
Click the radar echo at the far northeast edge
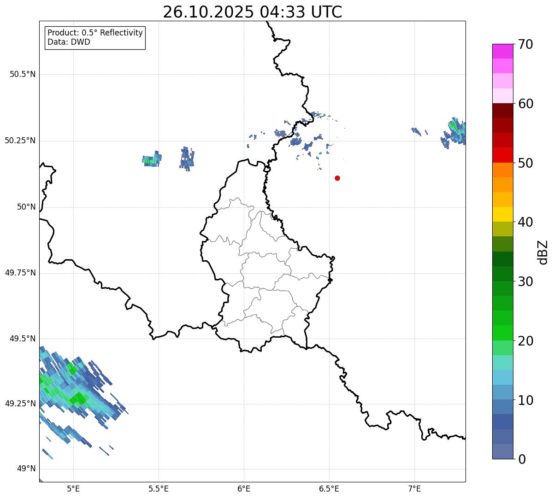click(x=455, y=131)
